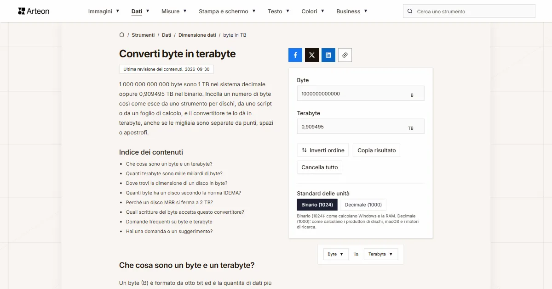
Task: Click the 'Standard delle unità' label
Action: [x=323, y=194]
